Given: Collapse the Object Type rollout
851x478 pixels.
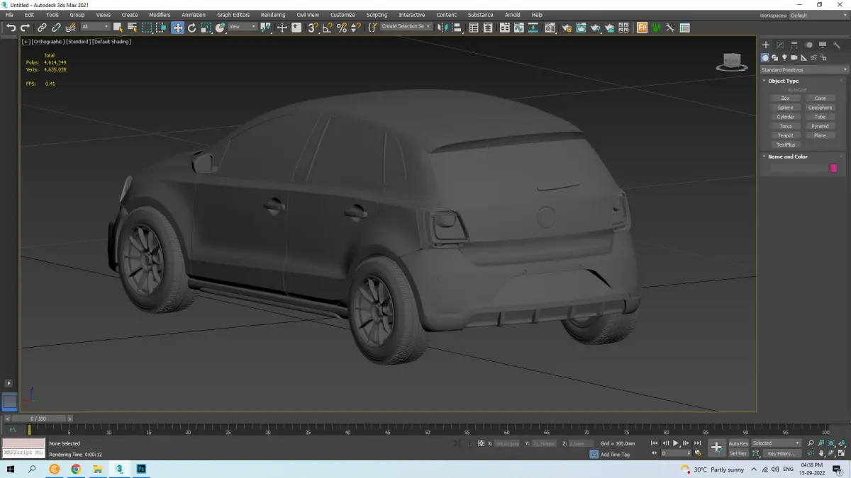Looking at the screenshot, I should 783,81.
